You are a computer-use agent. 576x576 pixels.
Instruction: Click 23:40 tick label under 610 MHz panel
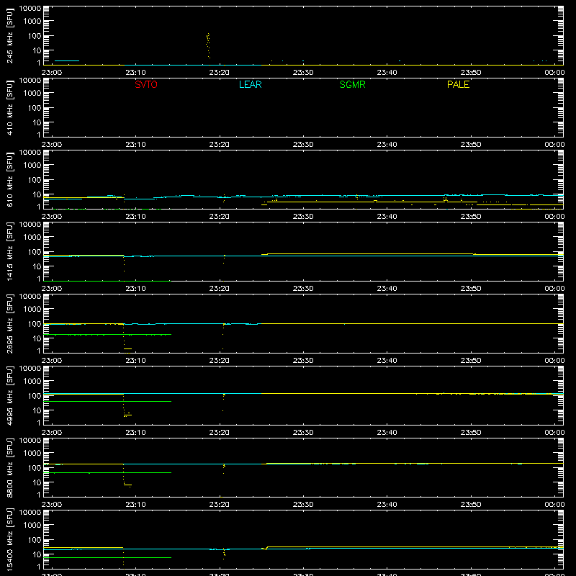click(387, 217)
